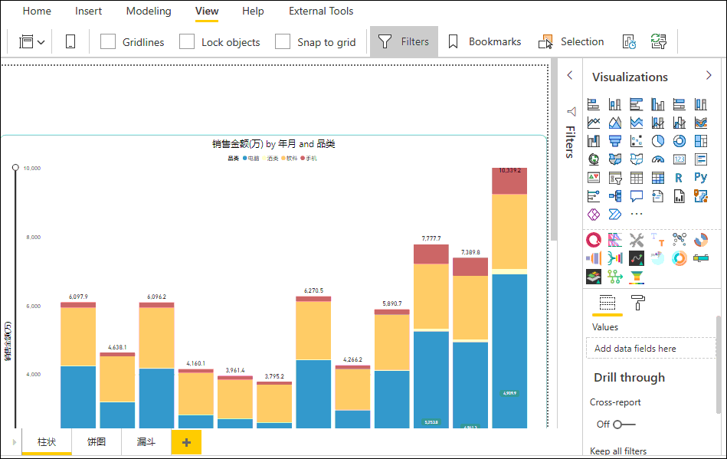Turn on the Cross-report toggle

click(624, 425)
